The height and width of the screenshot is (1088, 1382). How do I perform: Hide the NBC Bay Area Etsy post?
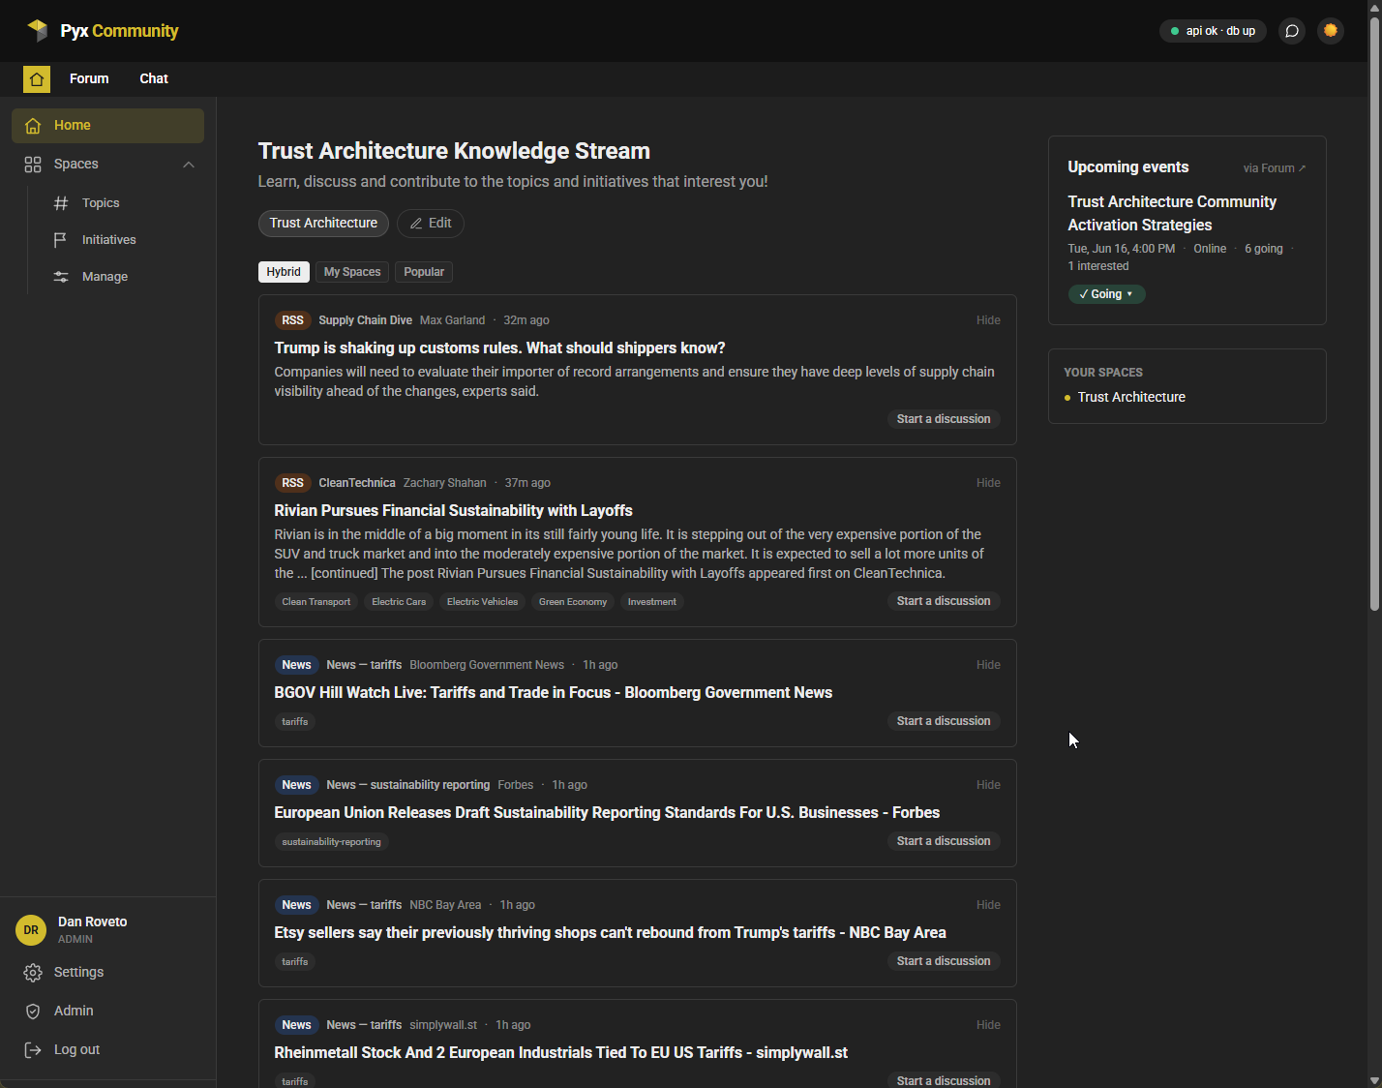(x=988, y=905)
